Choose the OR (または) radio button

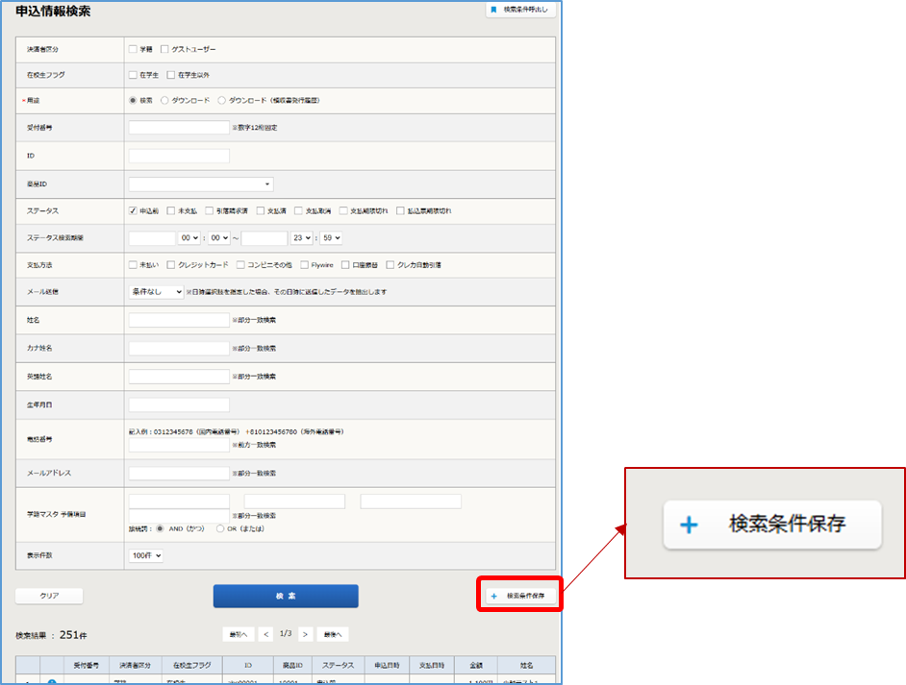click(x=220, y=528)
